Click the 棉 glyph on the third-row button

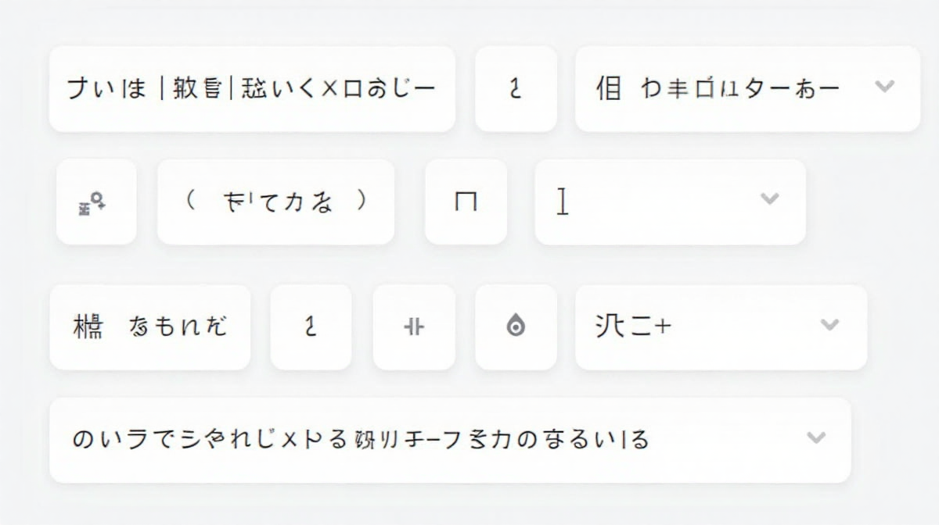tap(87, 327)
